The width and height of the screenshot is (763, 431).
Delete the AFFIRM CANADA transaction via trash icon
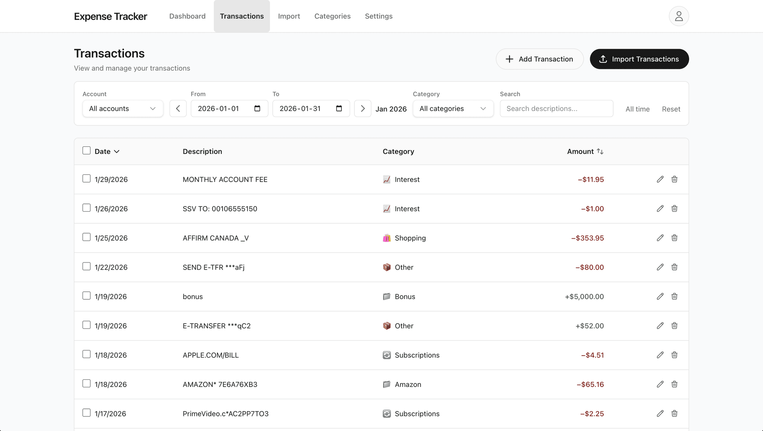[x=674, y=238]
